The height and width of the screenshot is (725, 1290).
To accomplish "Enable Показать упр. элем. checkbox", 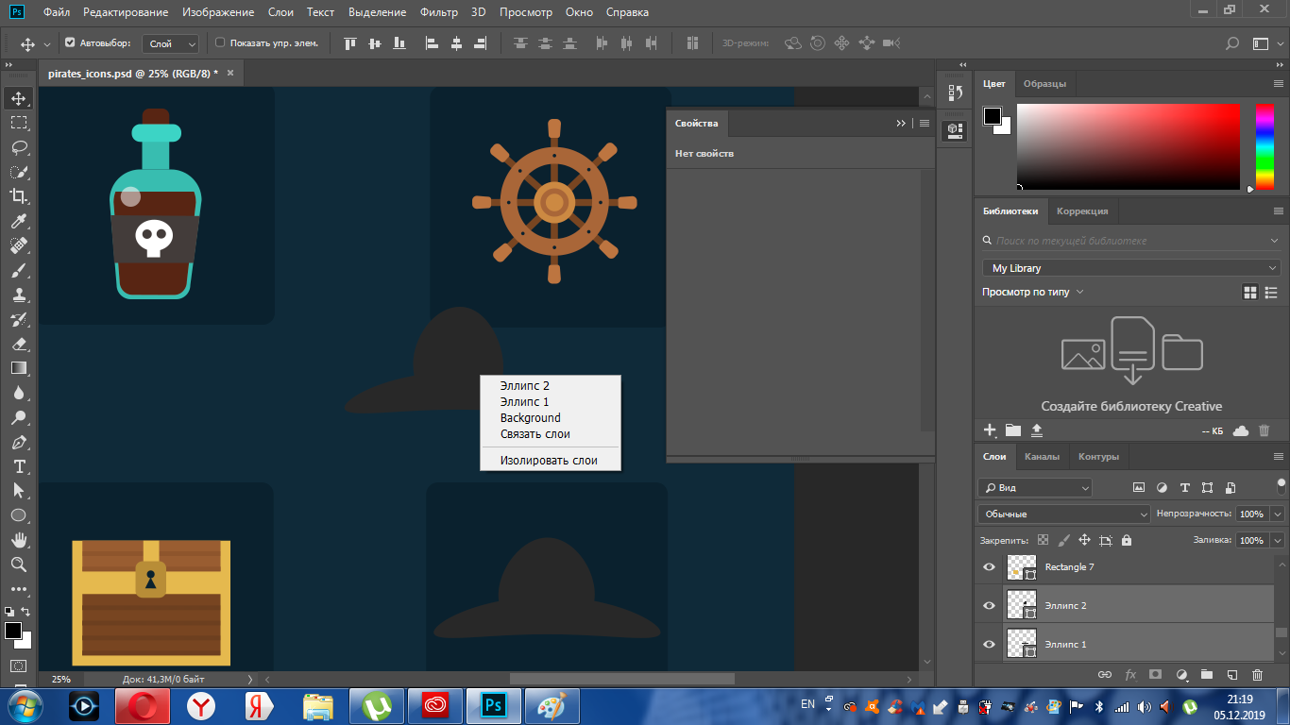I will click(x=220, y=42).
